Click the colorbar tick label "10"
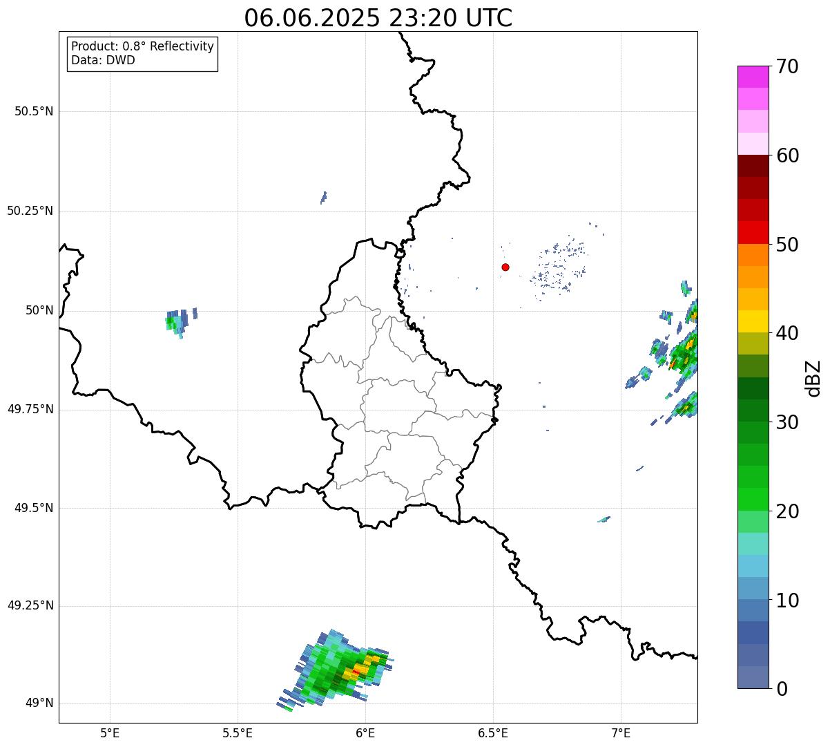 coord(786,601)
